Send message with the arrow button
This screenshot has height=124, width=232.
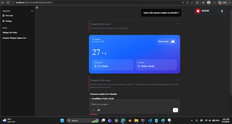point(175,110)
